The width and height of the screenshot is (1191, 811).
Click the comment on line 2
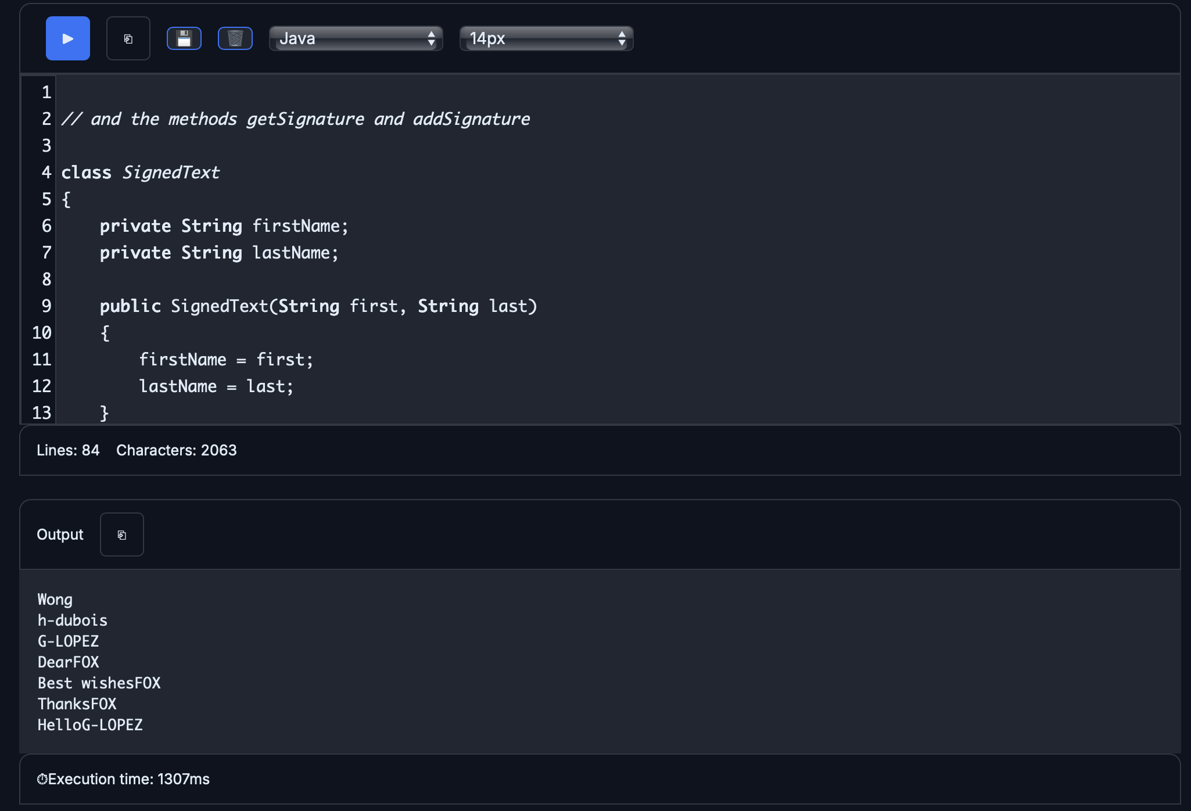296,119
